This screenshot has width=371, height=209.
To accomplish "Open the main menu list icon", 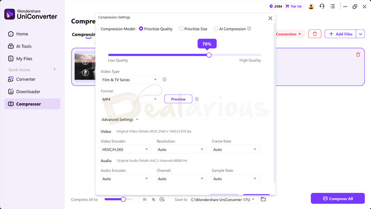I will (332, 6).
